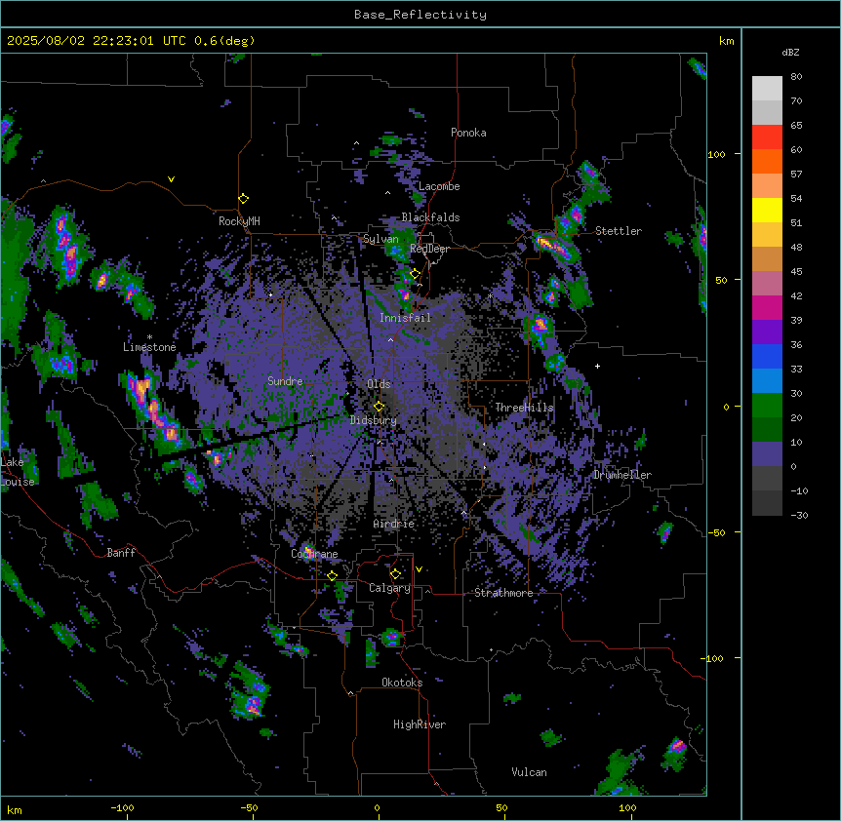Select the Drumheller label
Screen dimensions: 841x821
(x=622, y=475)
